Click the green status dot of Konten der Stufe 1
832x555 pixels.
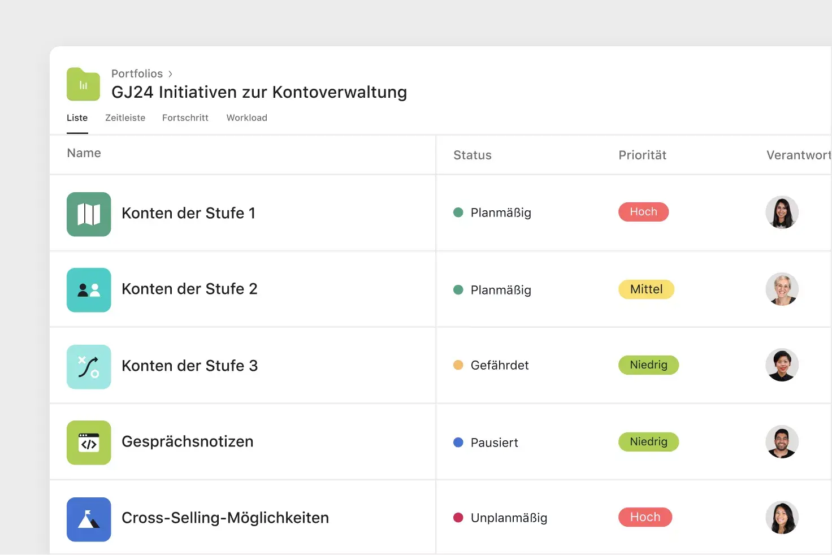[x=458, y=212]
